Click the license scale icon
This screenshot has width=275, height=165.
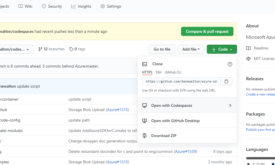(248, 59)
